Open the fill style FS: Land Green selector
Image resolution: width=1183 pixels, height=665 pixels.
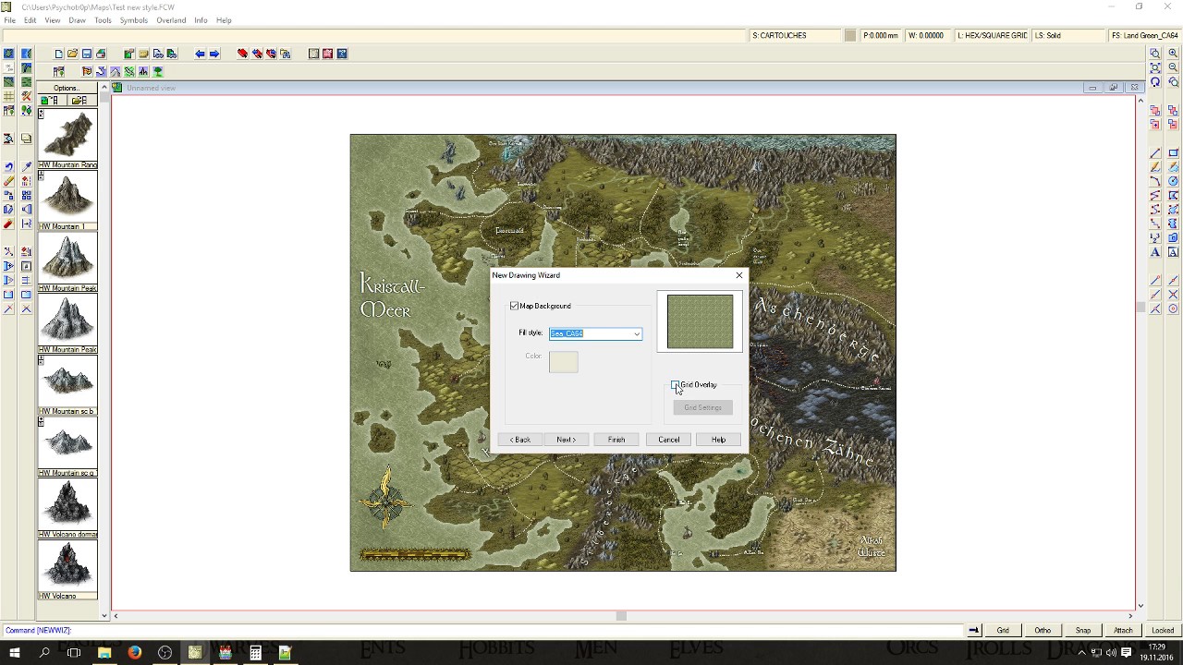click(1144, 35)
